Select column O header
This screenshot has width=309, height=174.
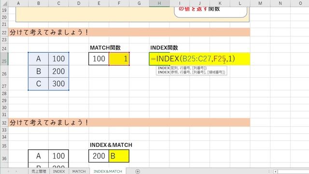coord(300,3)
